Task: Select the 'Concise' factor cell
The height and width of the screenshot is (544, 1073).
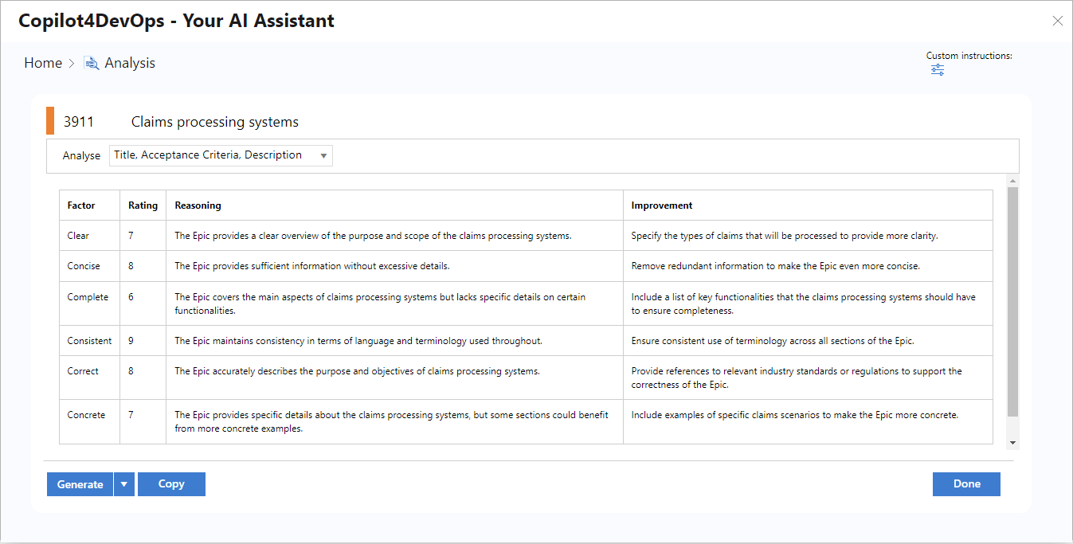Action: 89,266
